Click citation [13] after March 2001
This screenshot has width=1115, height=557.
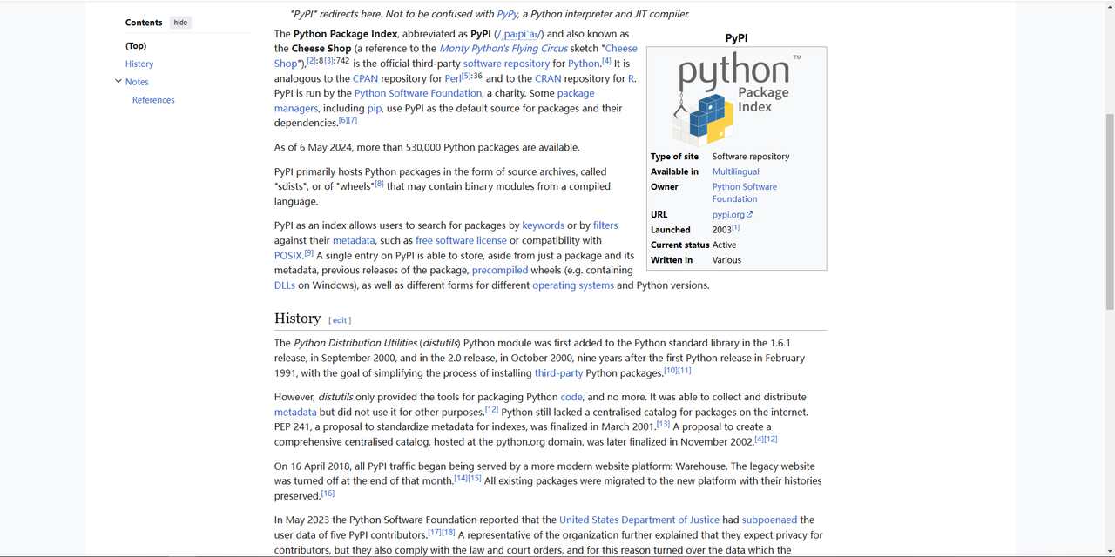pyautogui.click(x=664, y=423)
